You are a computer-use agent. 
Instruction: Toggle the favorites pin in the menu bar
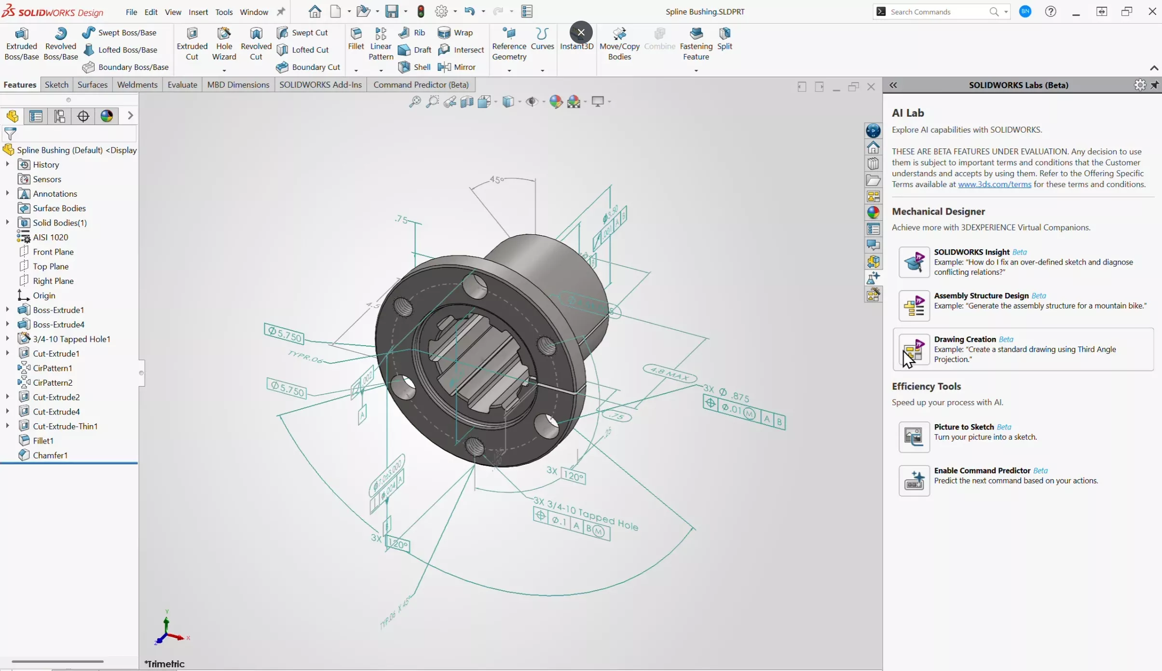[x=281, y=11]
